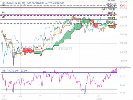Click the 12 date axis label
133x100 pixels.
click(x=79, y=96)
